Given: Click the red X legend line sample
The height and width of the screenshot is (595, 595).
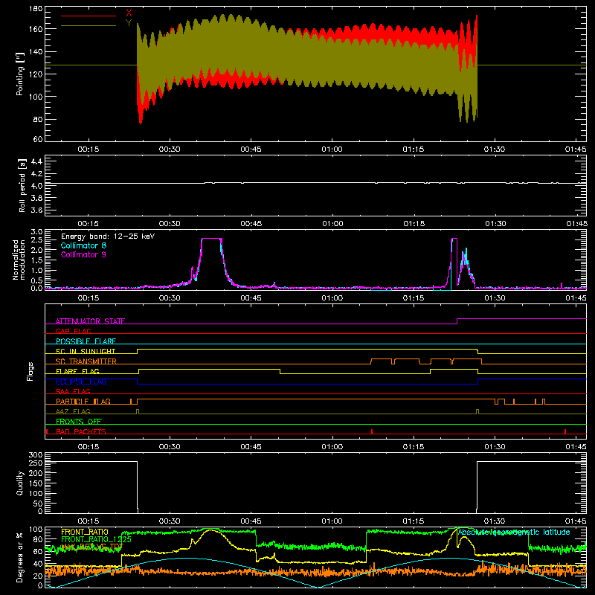Looking at the screenshot, I should [89, 16].
